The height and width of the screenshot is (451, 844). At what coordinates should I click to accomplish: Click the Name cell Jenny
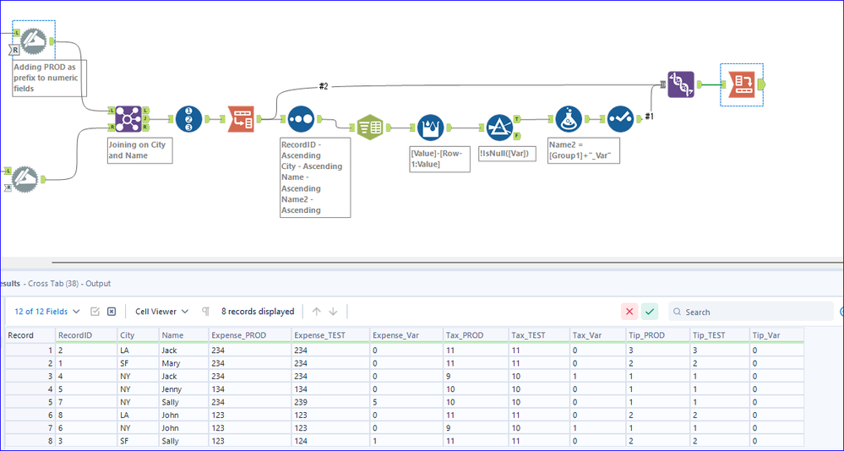coord(184,389)
